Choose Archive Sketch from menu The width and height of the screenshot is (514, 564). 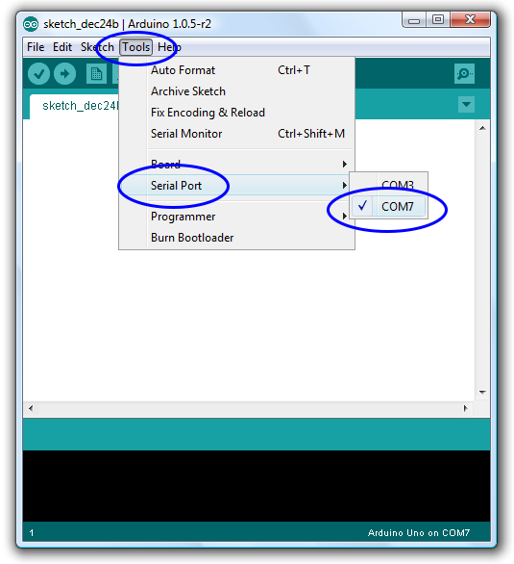point(237,91)
